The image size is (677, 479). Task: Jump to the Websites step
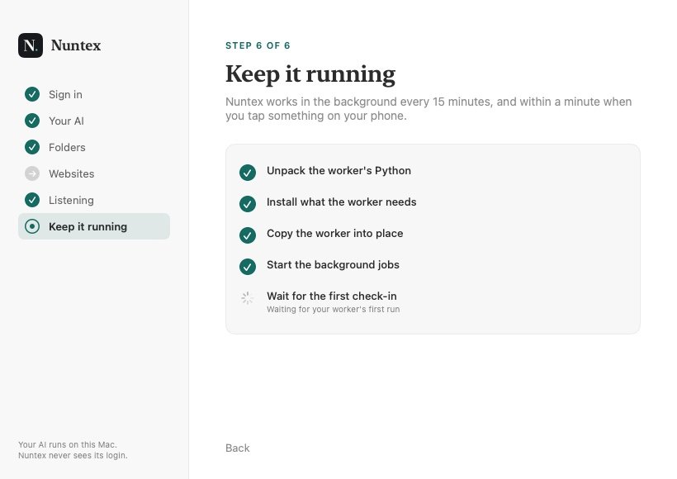(93, 173)
